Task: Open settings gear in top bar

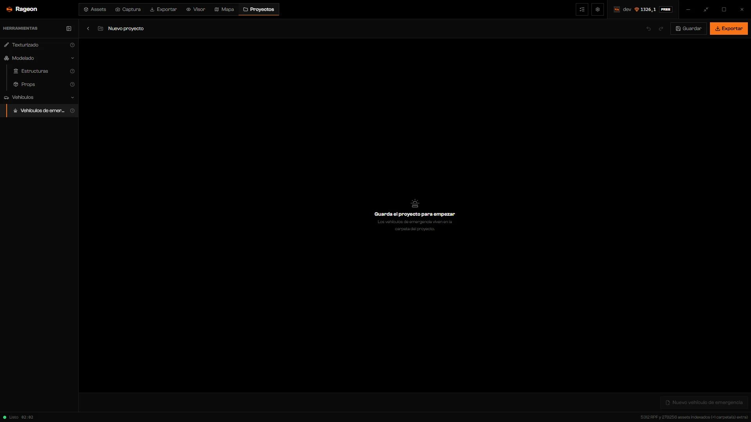Action: tap(598, 9)
